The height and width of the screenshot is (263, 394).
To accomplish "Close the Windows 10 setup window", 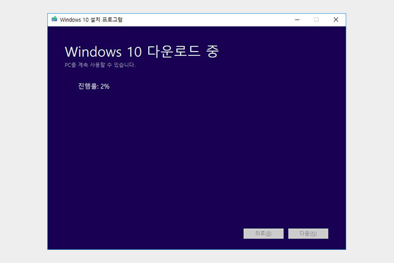I will (336, 19).
